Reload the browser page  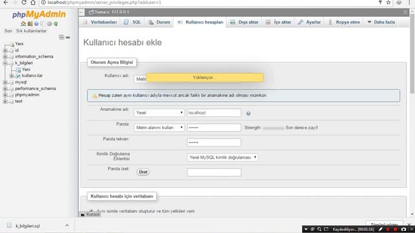[x=23, y=3]
